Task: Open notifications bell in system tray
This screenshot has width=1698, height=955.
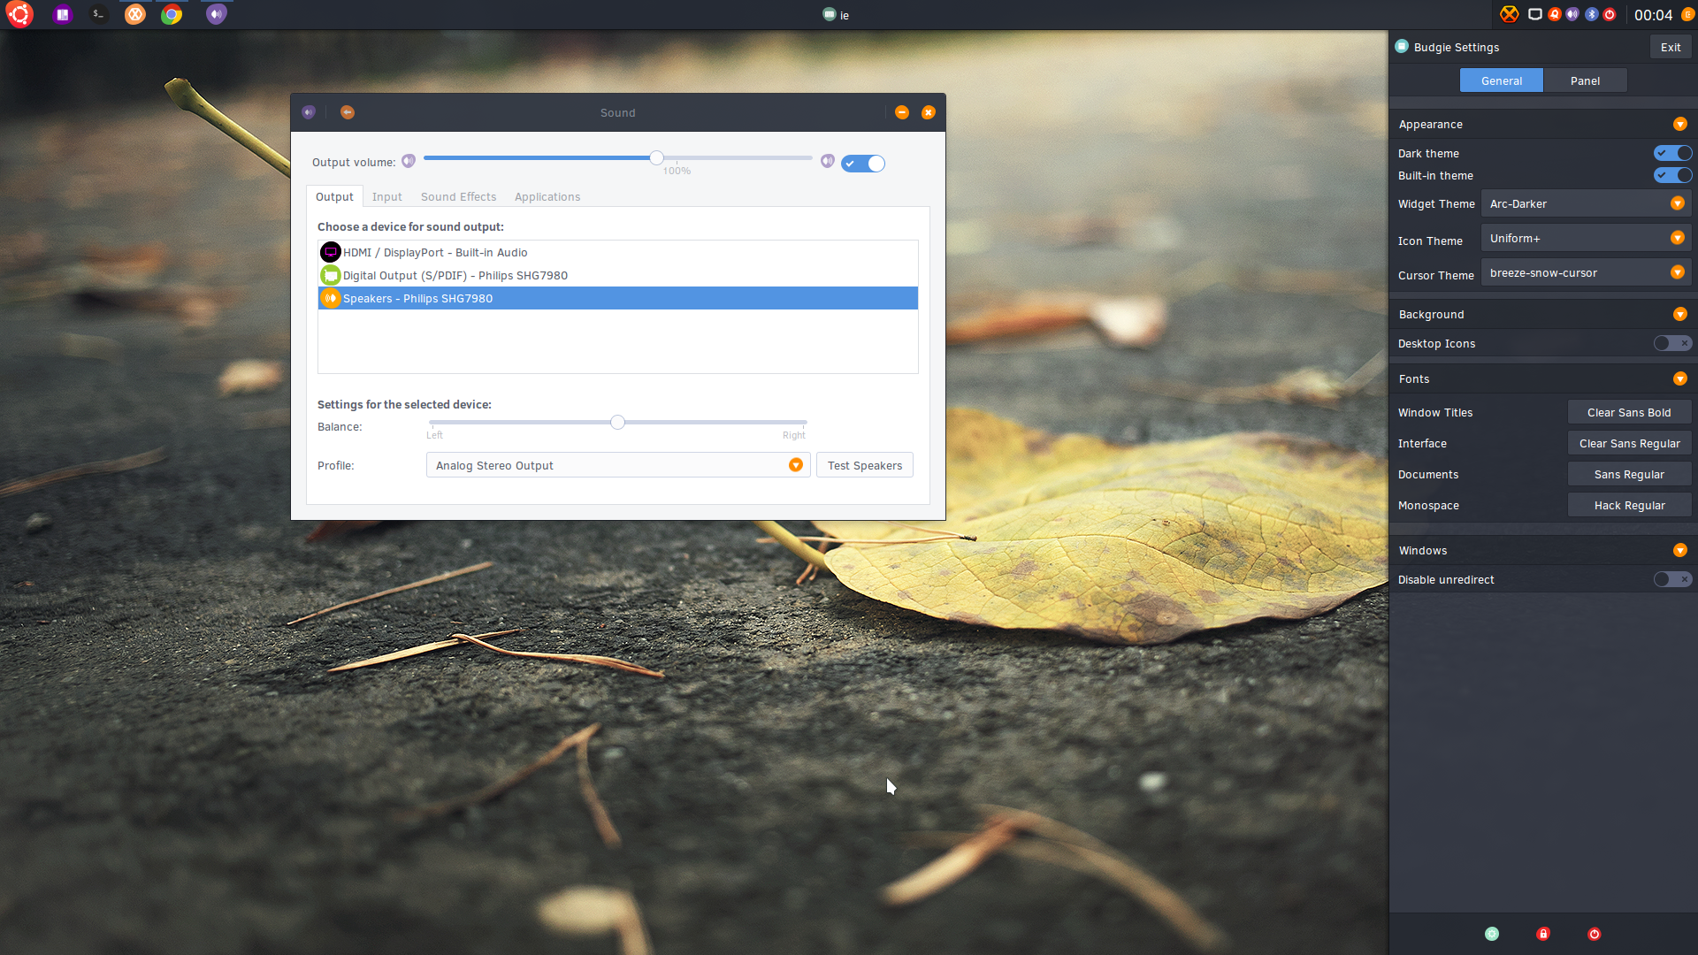Action: point(1555,14)
